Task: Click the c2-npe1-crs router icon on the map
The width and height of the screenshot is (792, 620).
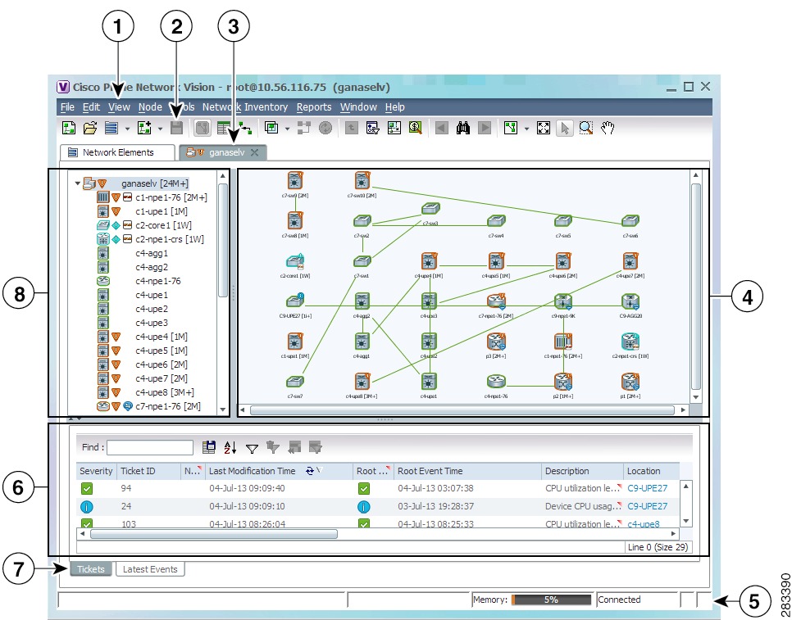Action: coord(630,342)
